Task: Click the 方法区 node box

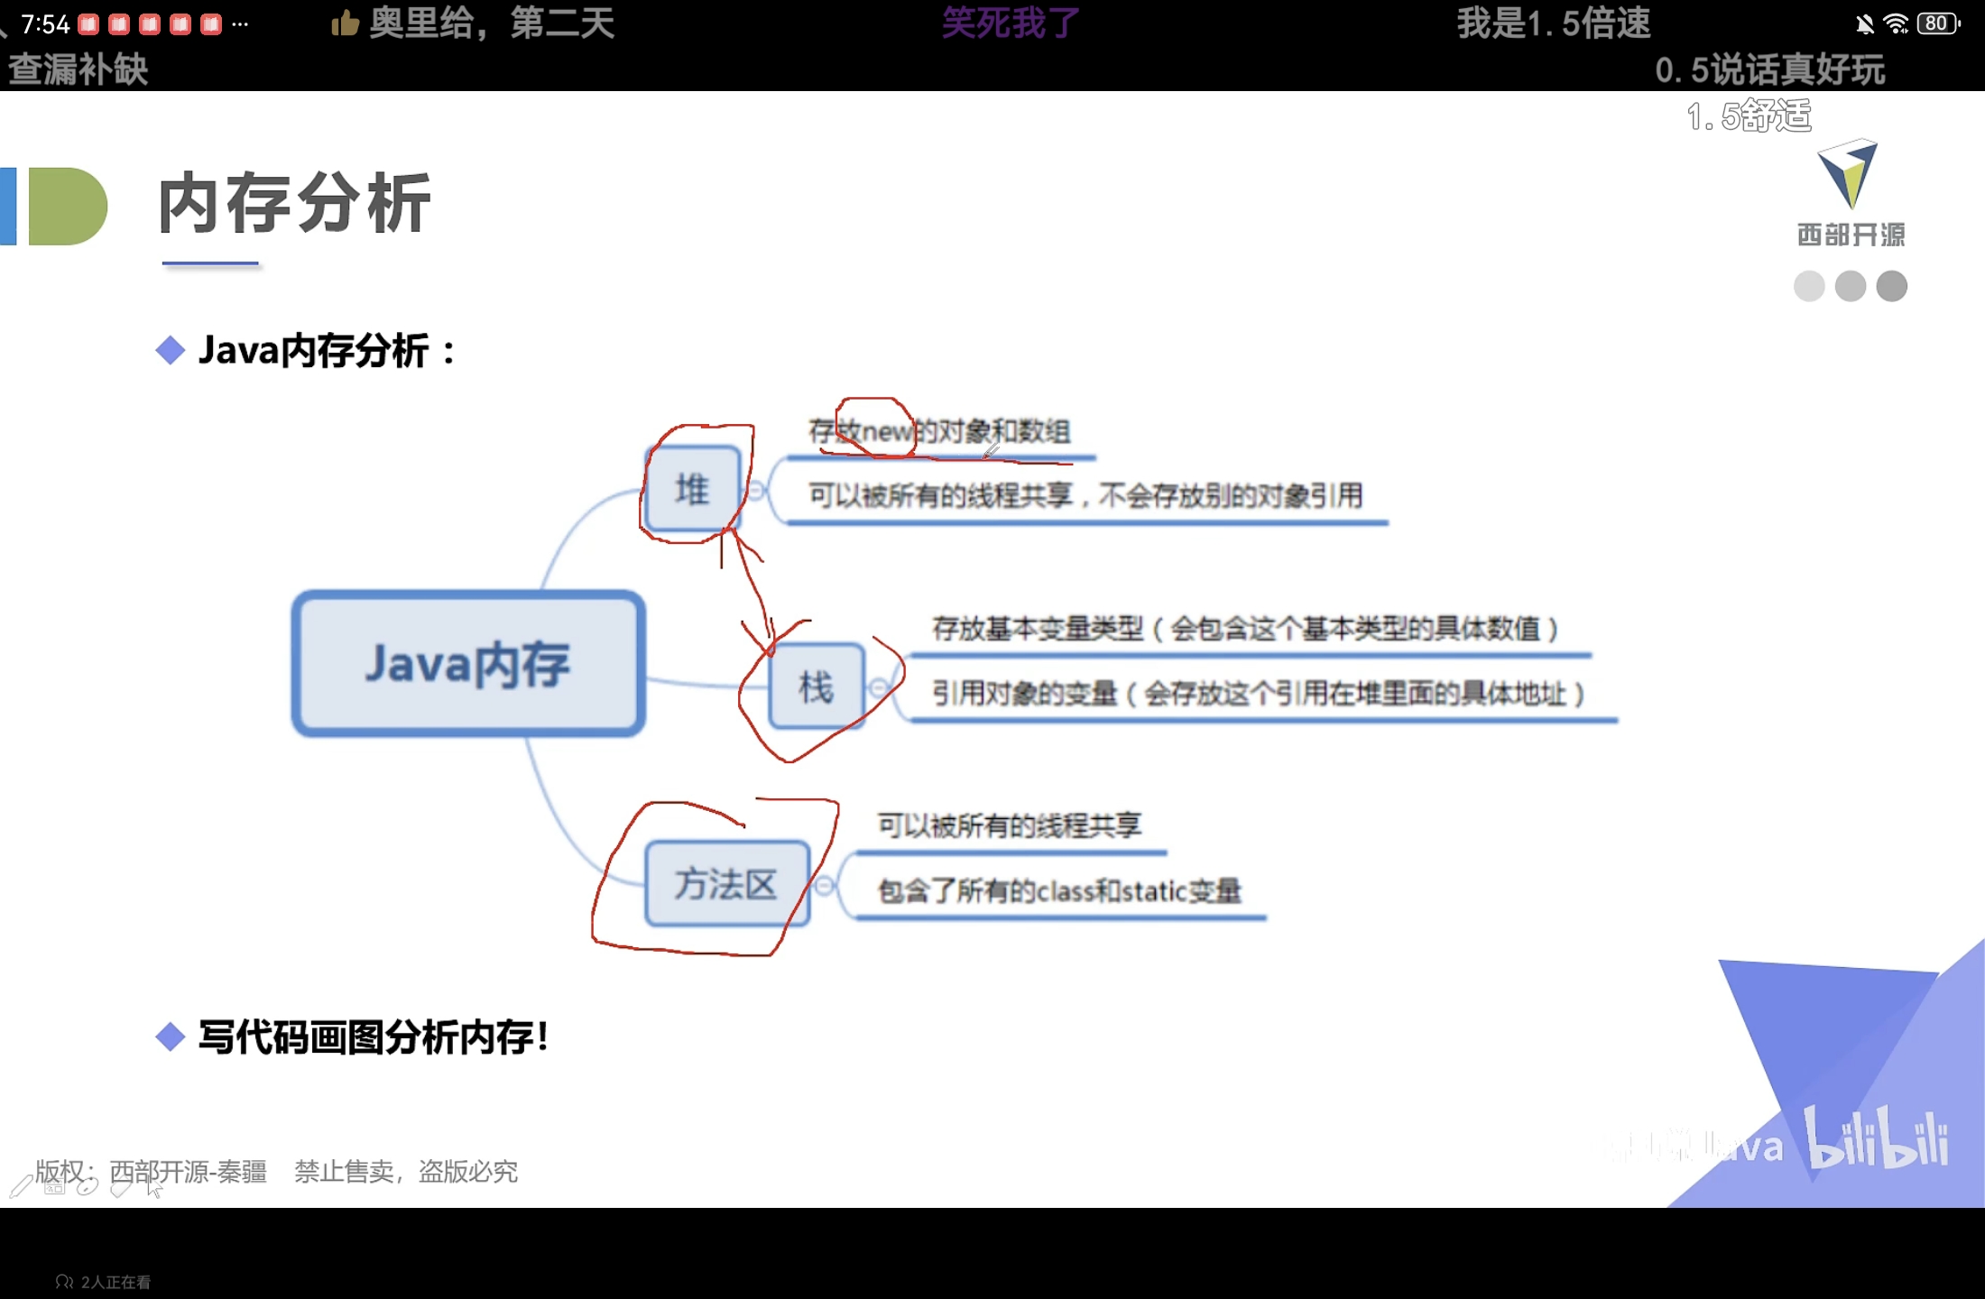Action: pyautogui.click(x=727, y=884)
